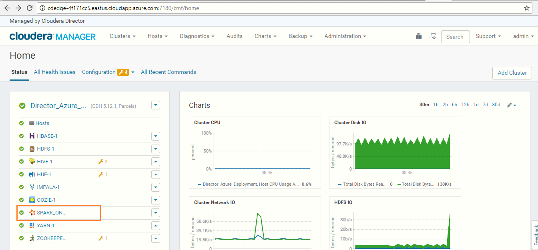Click the HBASE-1 service icon
Viewport: 538px width, 250px height.
click(x=32, y=136)
